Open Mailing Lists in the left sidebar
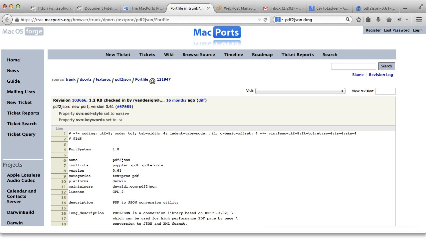This screenshot has height=242, width=426. pyautogui.click(x=21, y=92)
